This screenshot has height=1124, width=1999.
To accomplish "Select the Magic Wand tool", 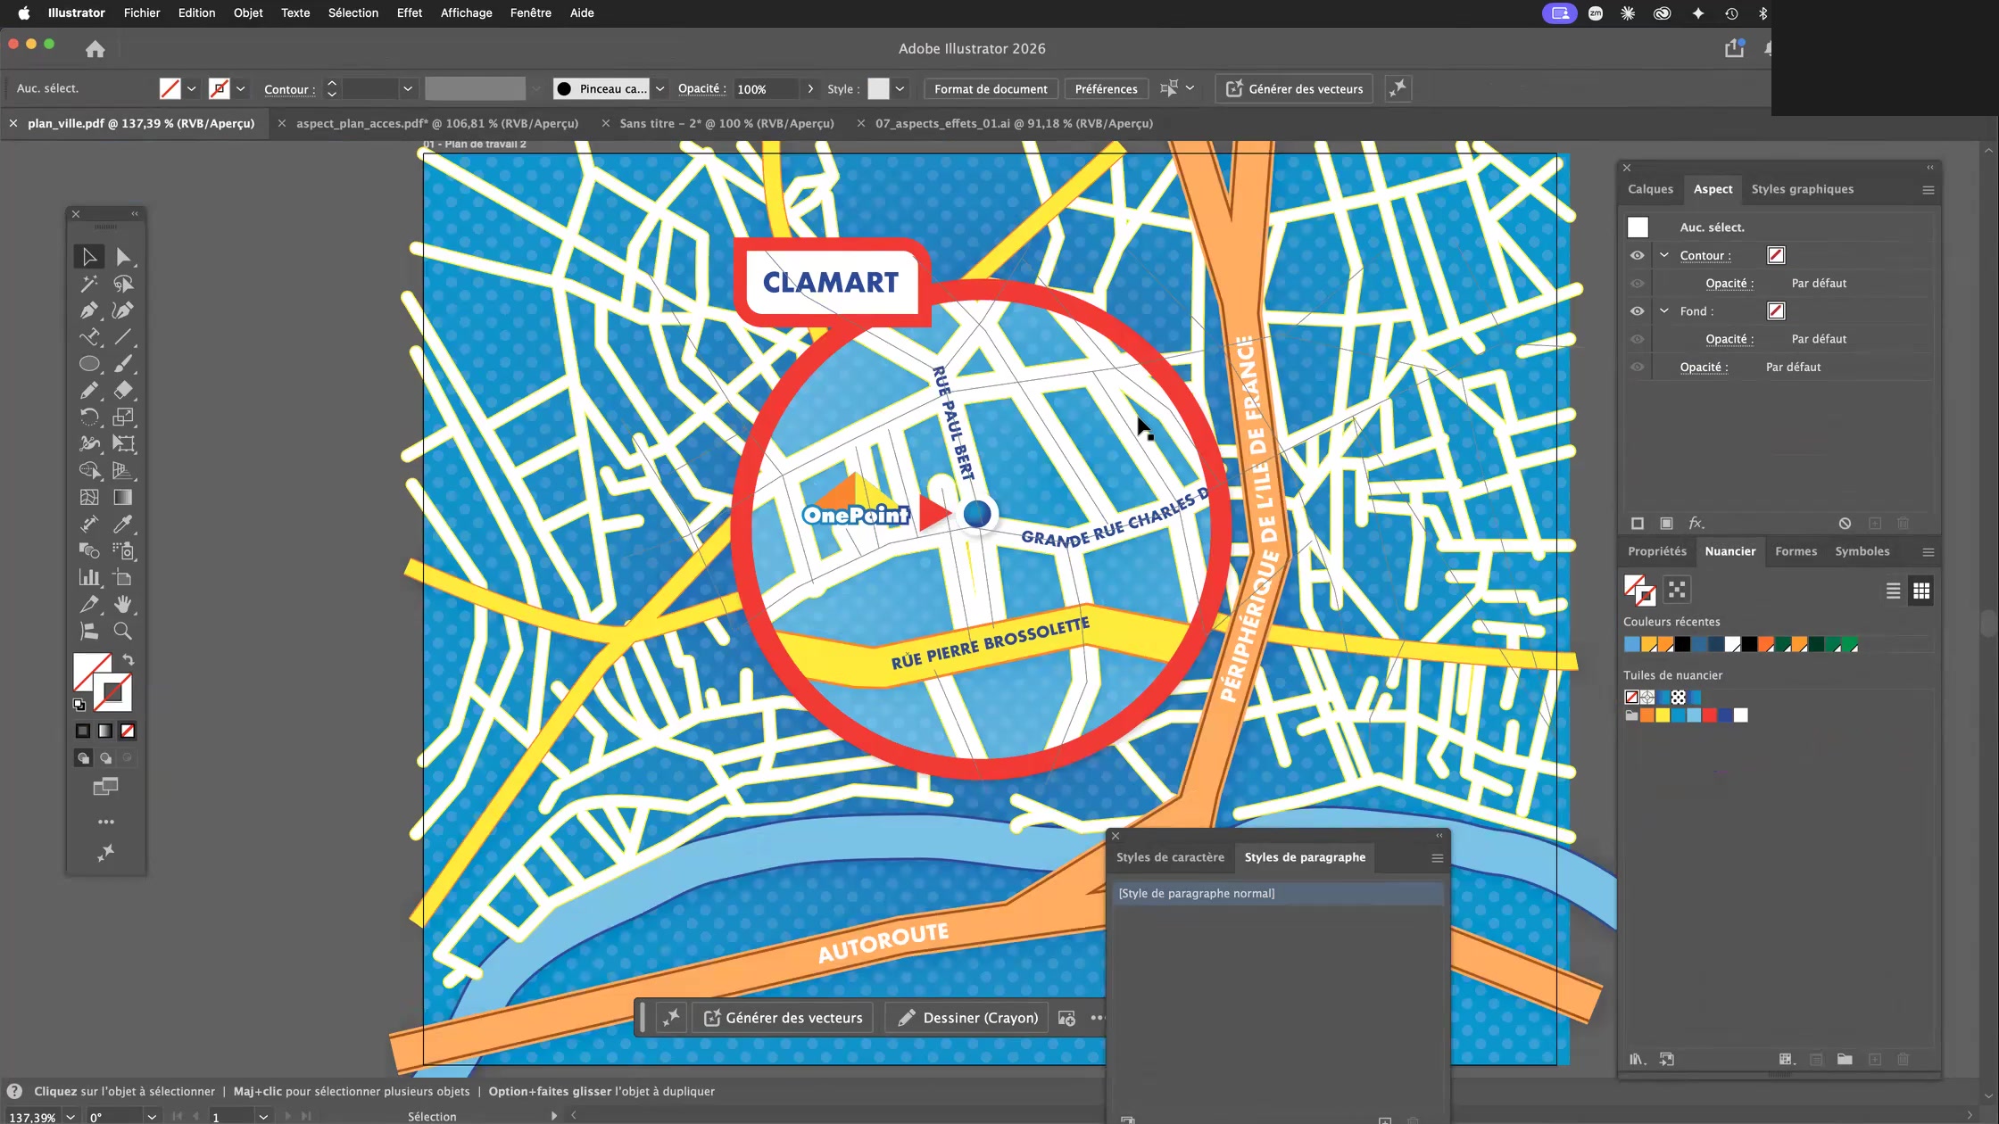I will tap(89, 284).
